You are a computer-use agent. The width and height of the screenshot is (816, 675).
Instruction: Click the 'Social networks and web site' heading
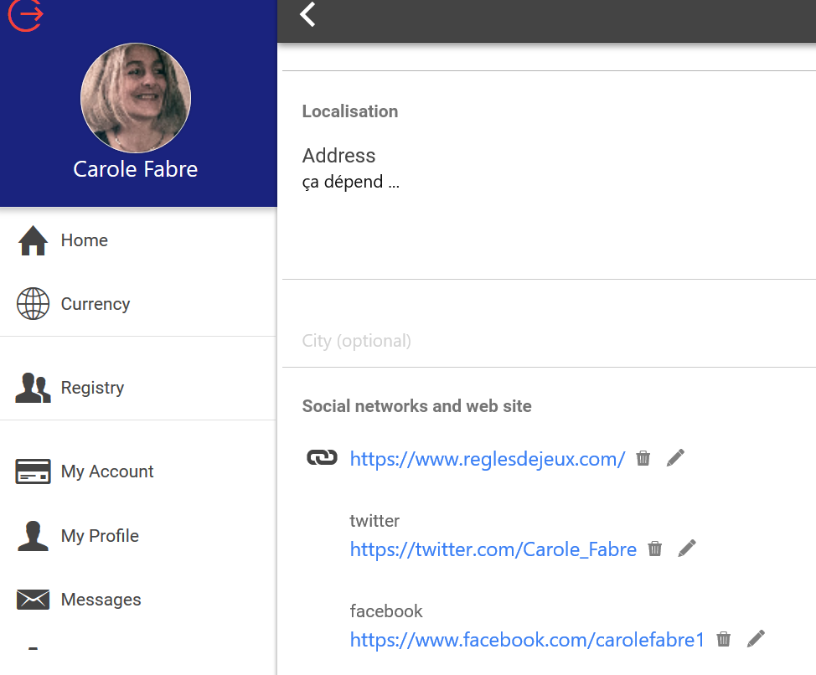click(x=417, y=406)
